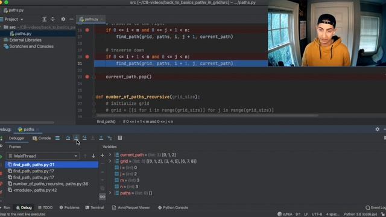Click find_path() breadcrumb
Viewport: 386px width, 217px height.
[x=106, y=122]
